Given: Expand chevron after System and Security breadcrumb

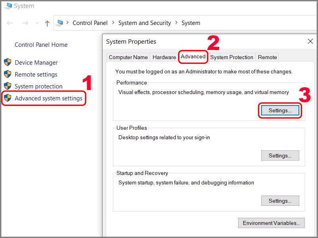Looking at the screenshot, I should [x=176, y=23].
